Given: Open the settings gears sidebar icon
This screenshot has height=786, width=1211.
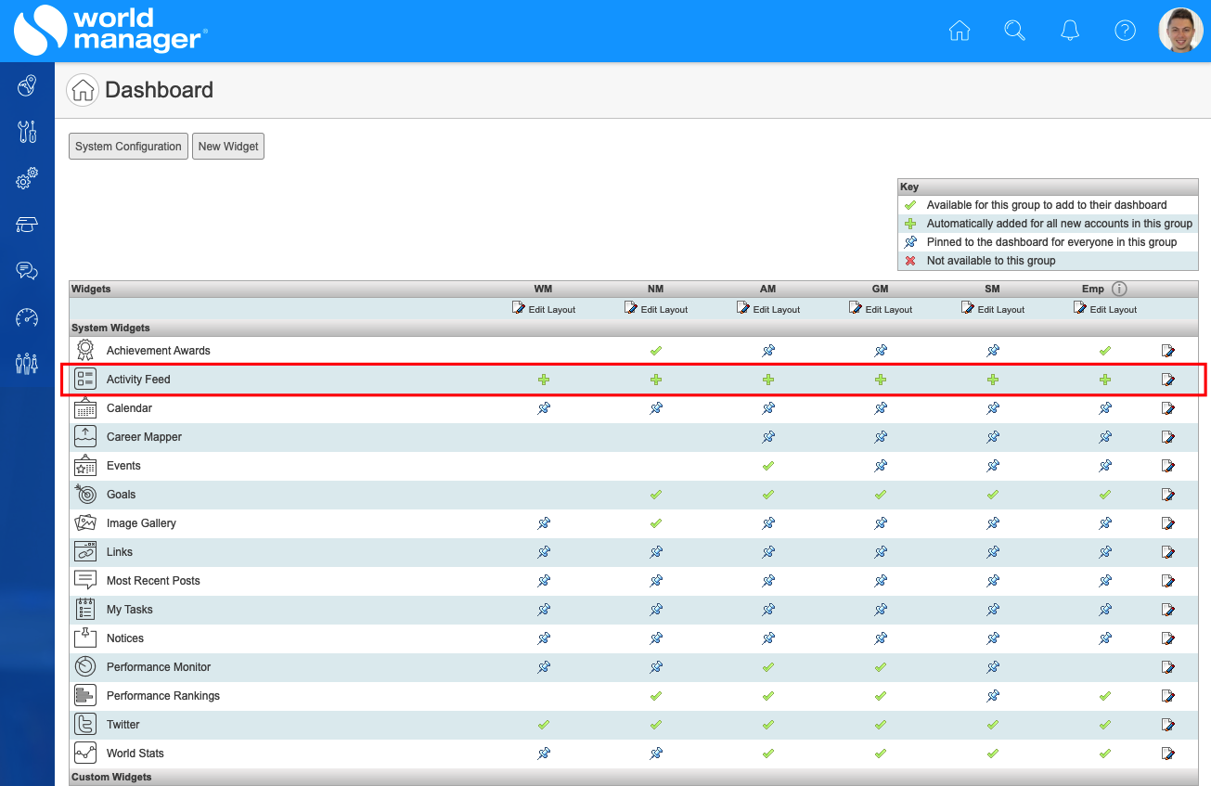Looking at the screenshot, I should (x=27, y=178).
